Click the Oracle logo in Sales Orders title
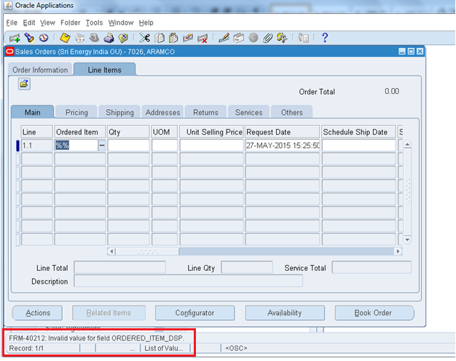 tap(9, 52)
